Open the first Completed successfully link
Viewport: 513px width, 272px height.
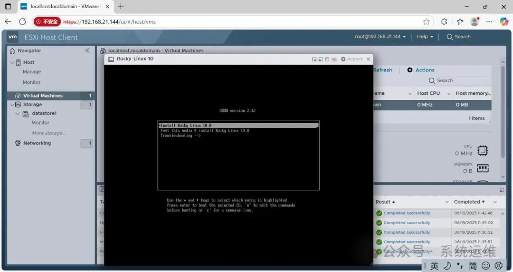click(x=407, y=213)
